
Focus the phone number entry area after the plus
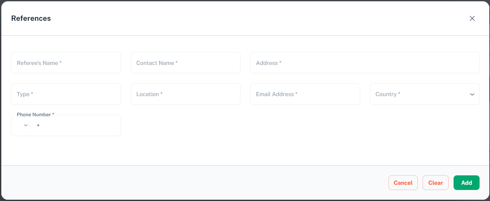78,125
